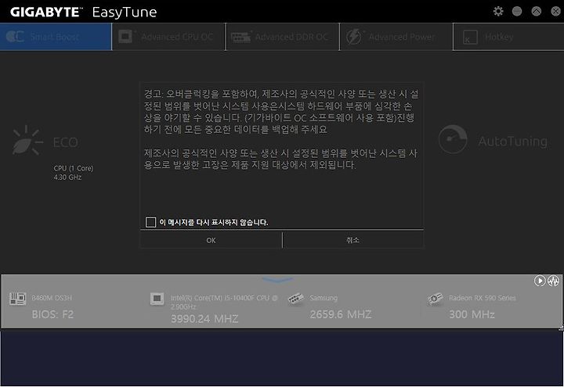Screen dimensions: 564x387
Task: Click the 'Samsung' memory label
Action: pos(324,298)
